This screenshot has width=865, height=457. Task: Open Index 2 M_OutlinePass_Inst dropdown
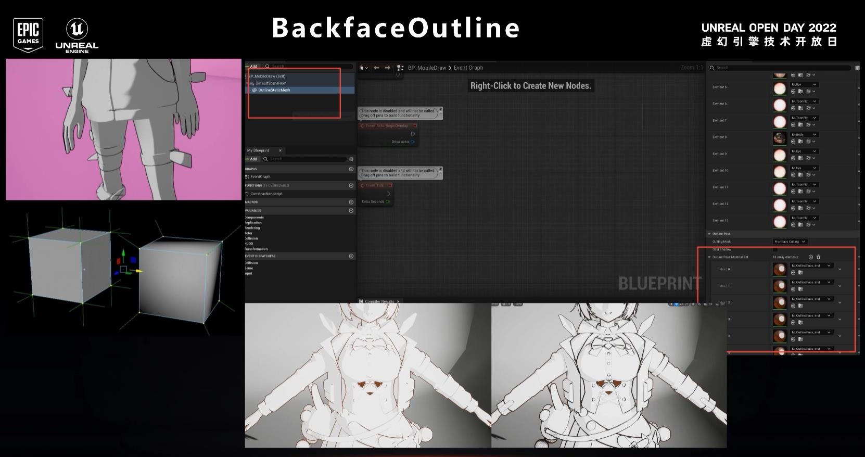[811, 299]
